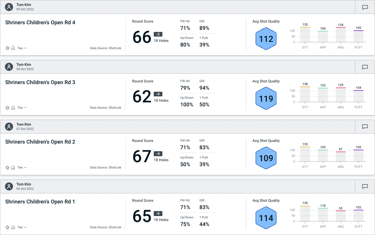The image size is (375, 235).
Task: Click the sunny weather icon in Rd 2 card
Action: tap(7, 168)
